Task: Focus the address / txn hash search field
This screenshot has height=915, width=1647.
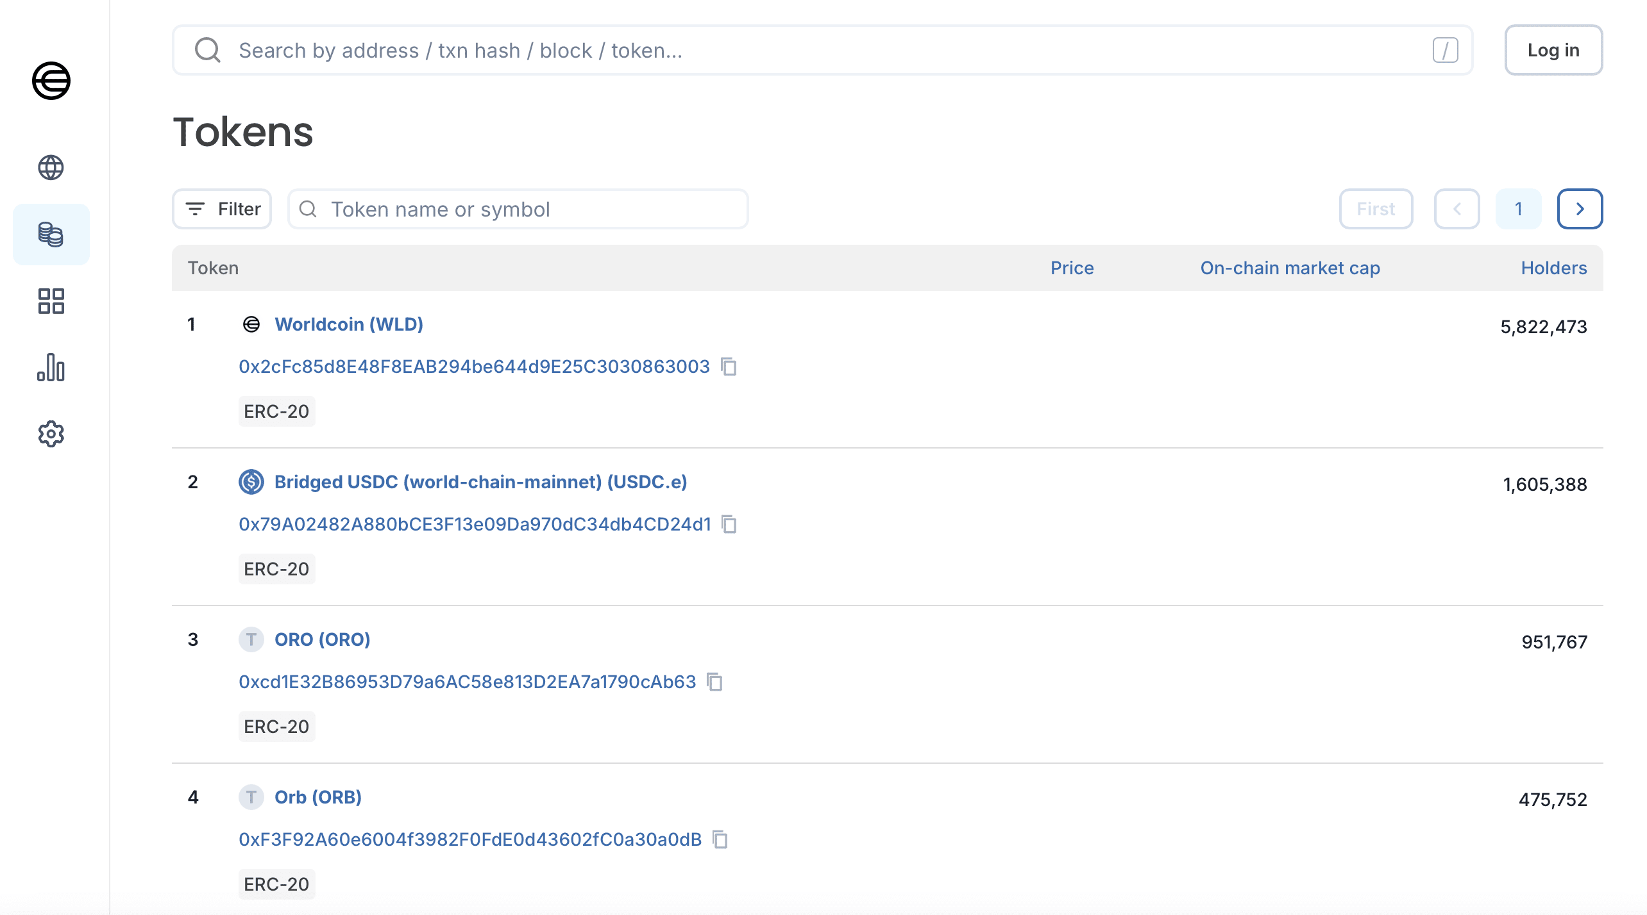Action: click(x=823, y=50)
